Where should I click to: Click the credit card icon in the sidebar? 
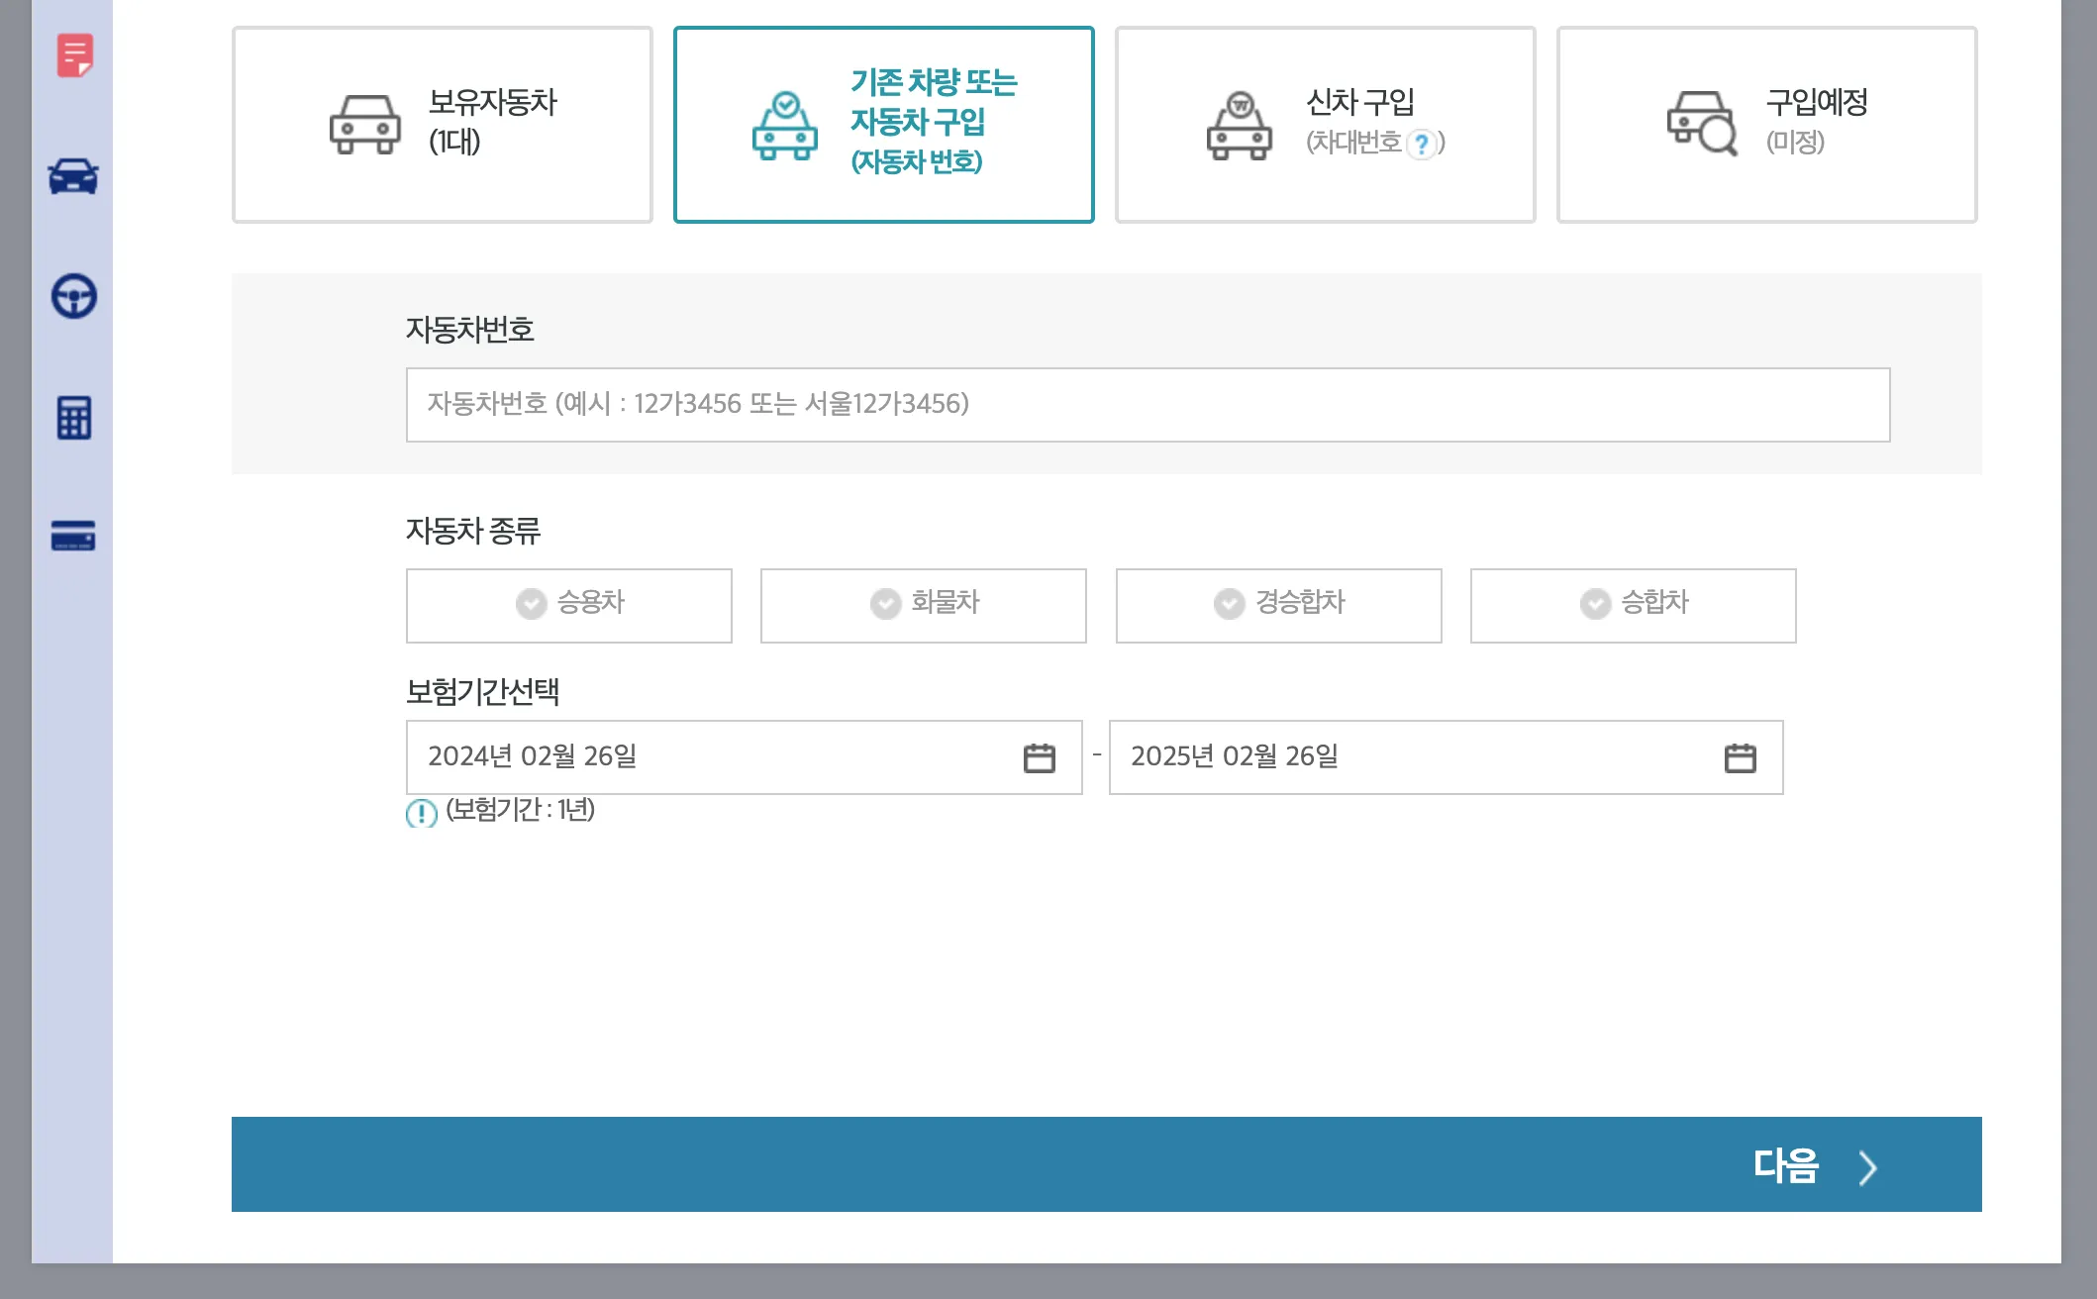point(73,538)
